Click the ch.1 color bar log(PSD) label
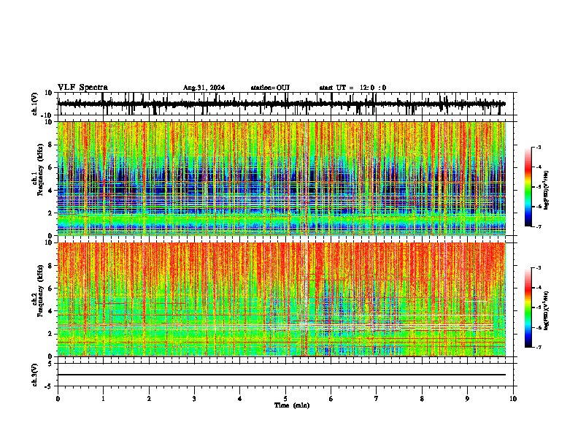This screenshot has width=578, height=447. pyautogui.click(x=547, y=191)
